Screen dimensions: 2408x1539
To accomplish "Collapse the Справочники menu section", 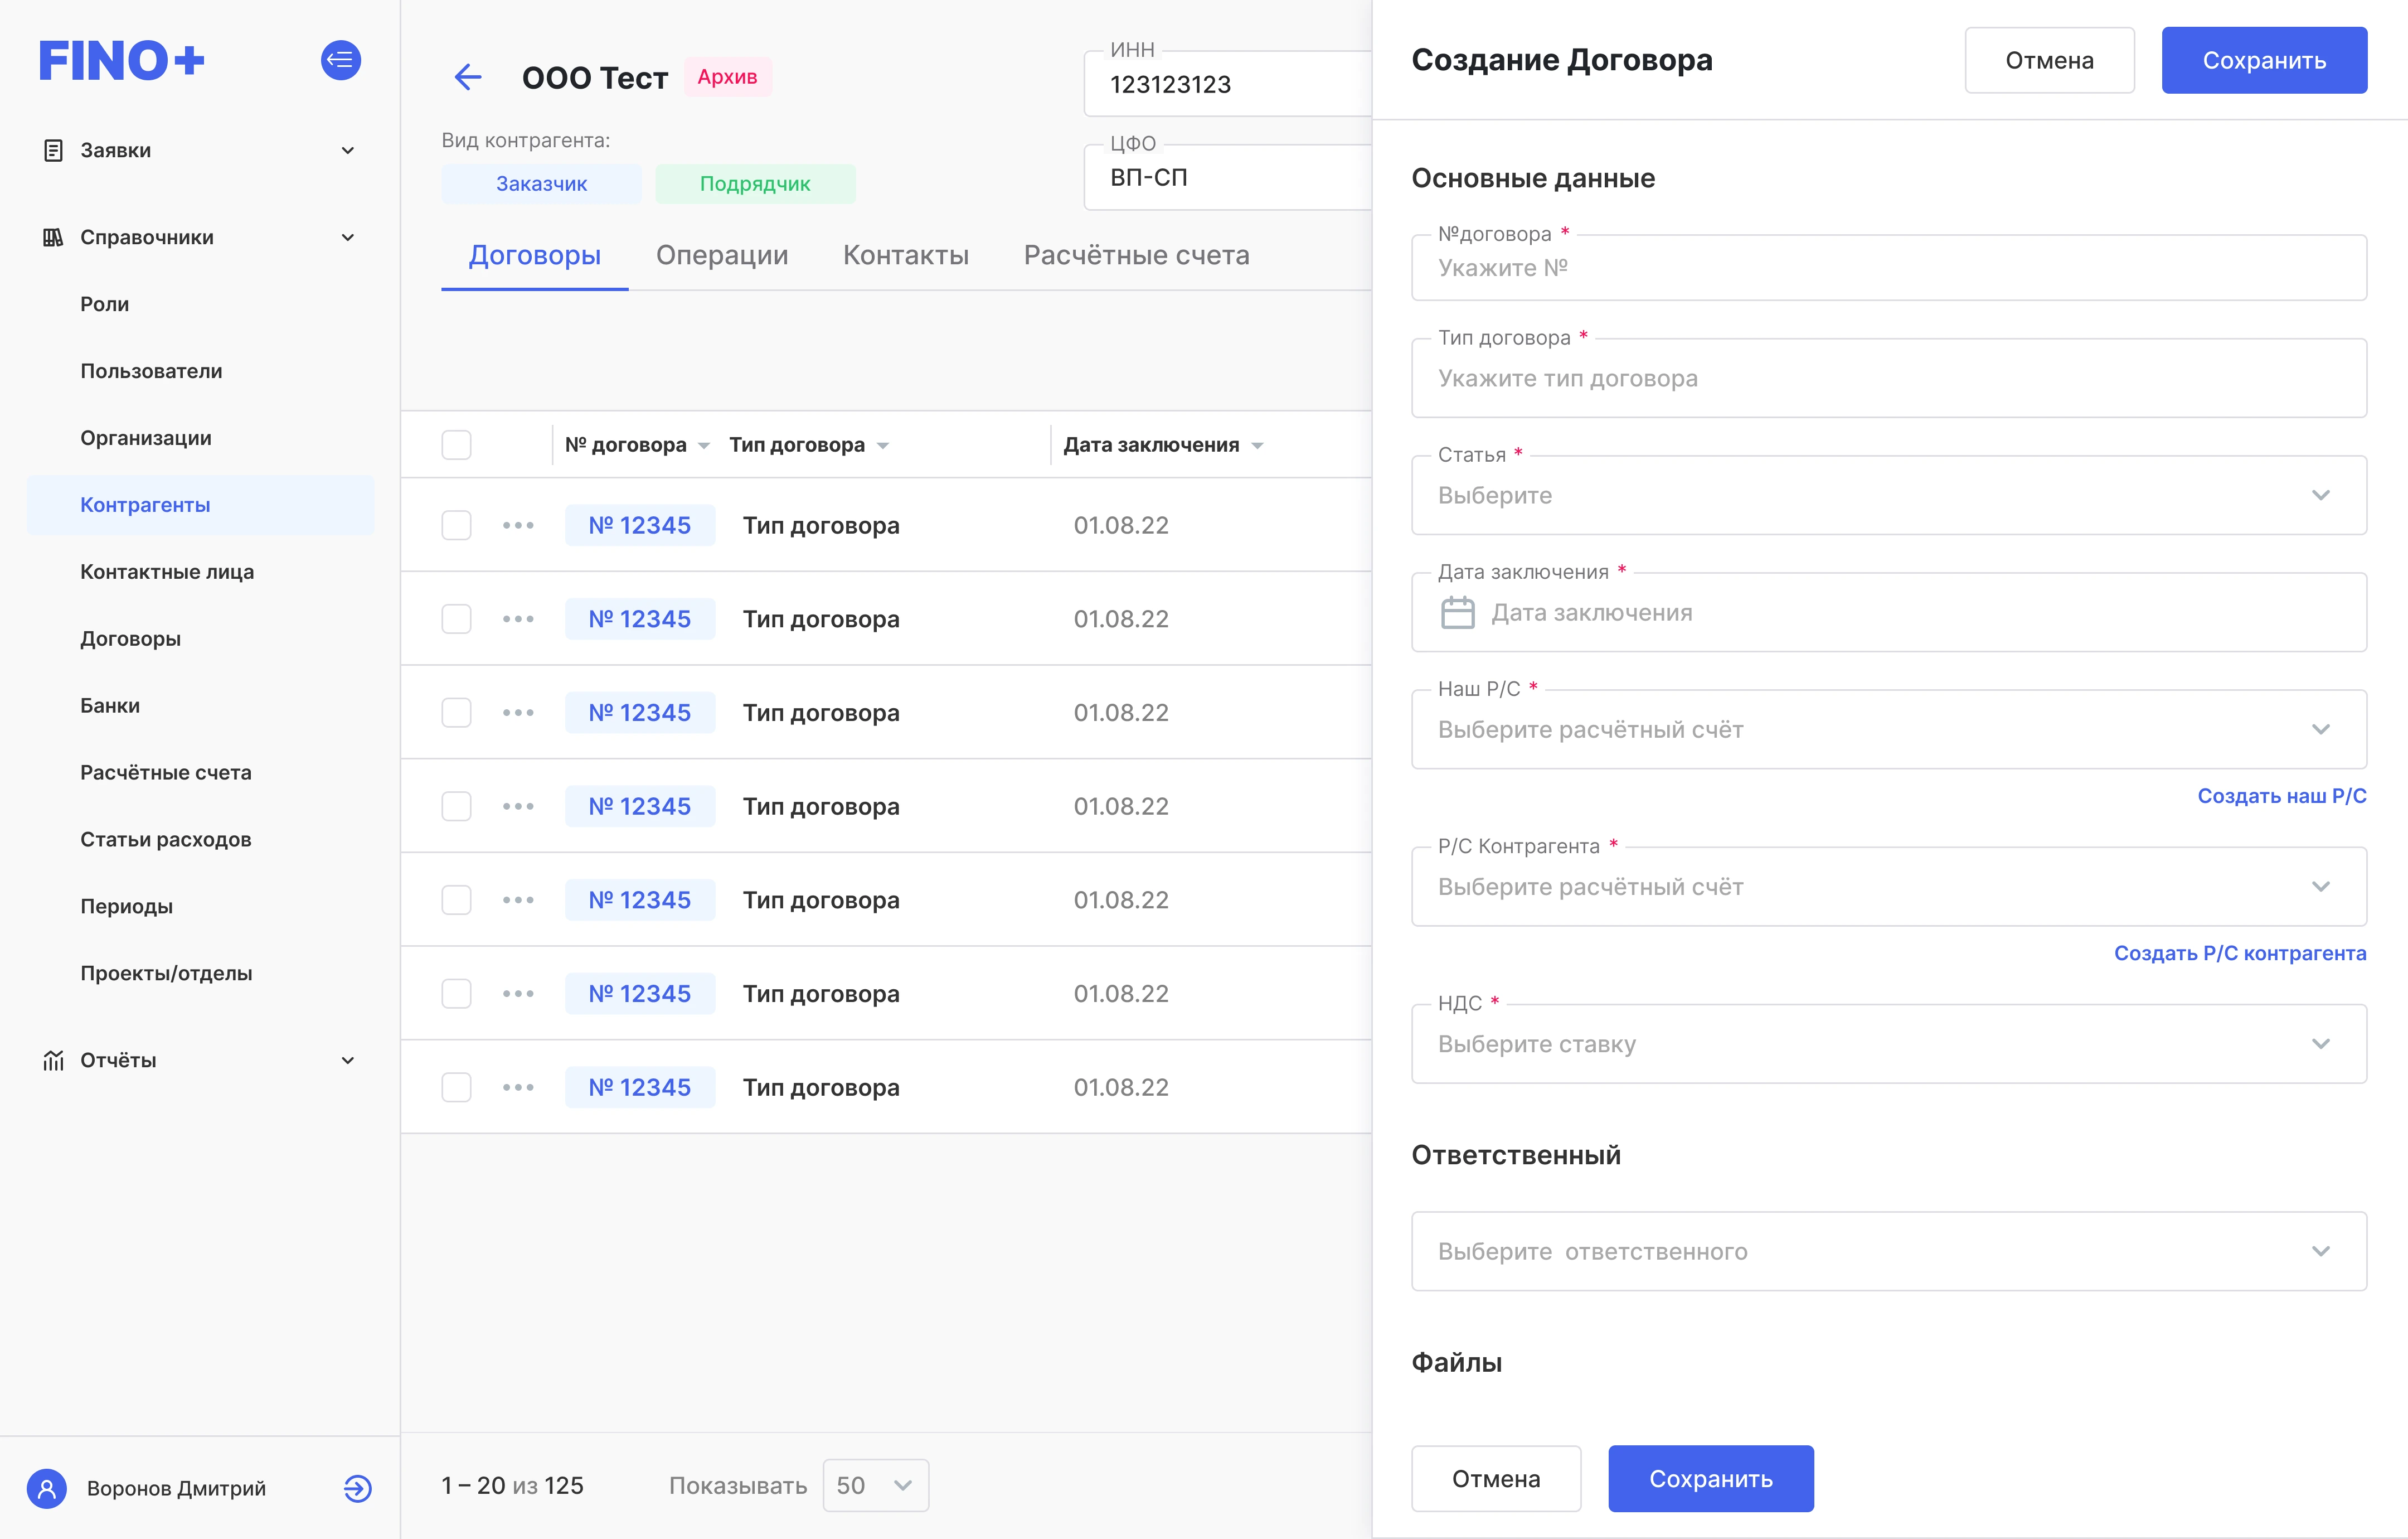I will 348,237.
